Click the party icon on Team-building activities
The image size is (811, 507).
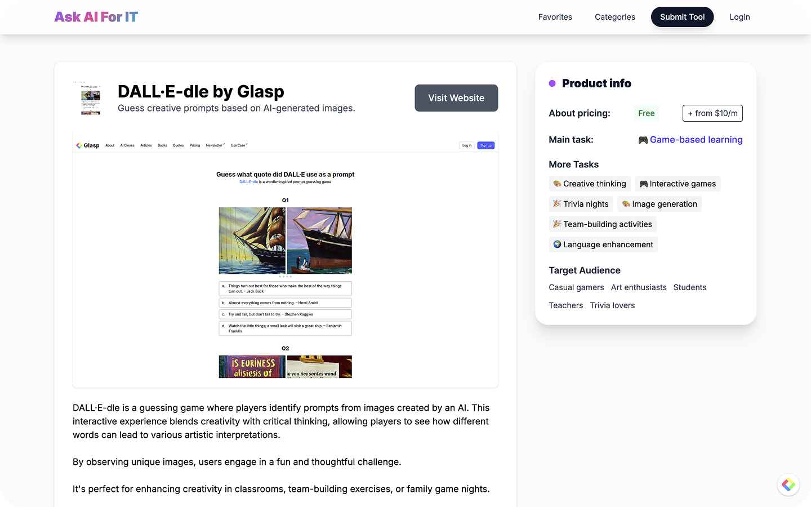pyautogui.click(x=557, y=224)
